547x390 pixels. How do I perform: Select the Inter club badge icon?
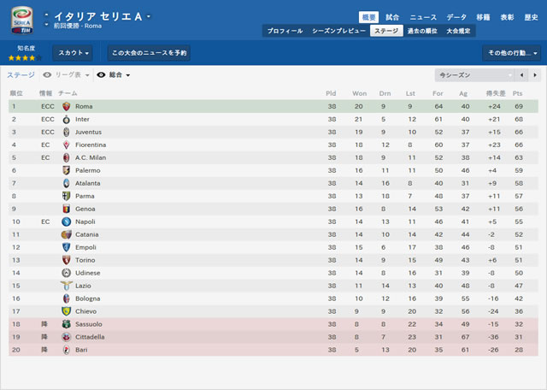pos(67,120)
